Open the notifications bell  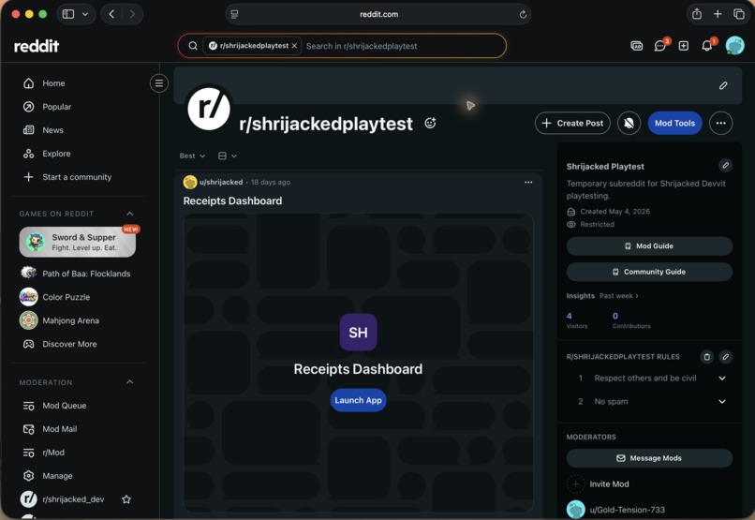coord(706,46)
